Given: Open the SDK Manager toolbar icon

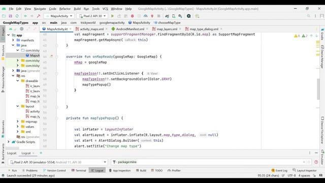Looking at the screenshot, I should 180,16.
